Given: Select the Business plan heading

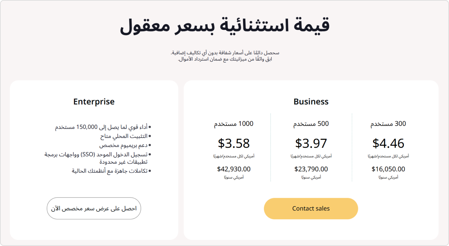Looking at the screenshot, I should (311, 101).
